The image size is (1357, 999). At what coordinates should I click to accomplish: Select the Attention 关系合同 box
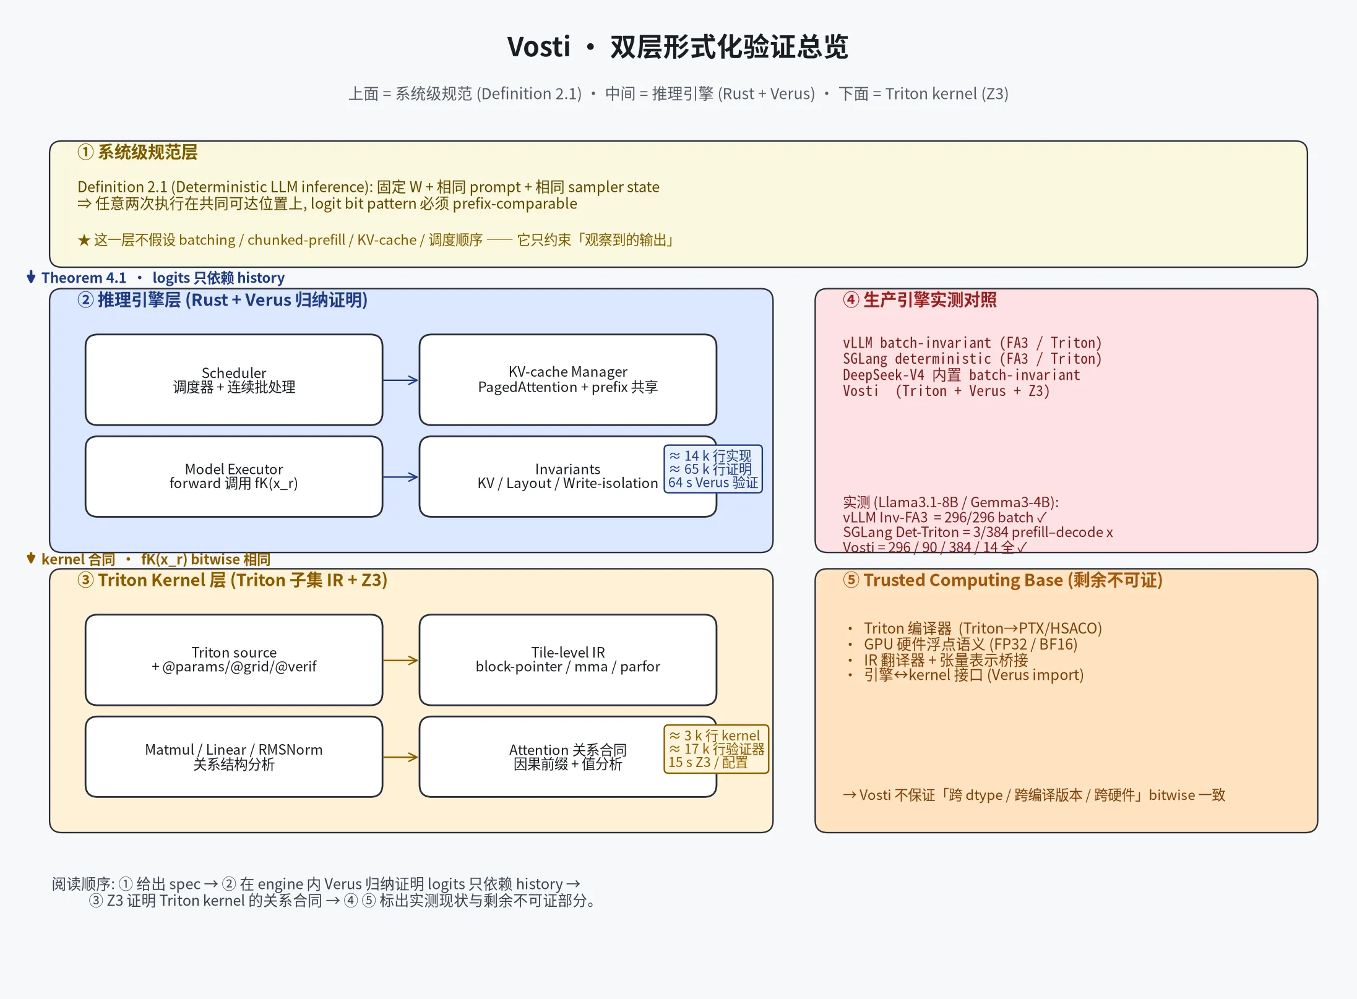pyautogui.click(x=567, y=757)
